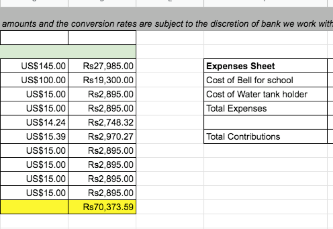
Task: Click the italic conversion rates note row
Action: pyautogui.click(x=166, y=24)
